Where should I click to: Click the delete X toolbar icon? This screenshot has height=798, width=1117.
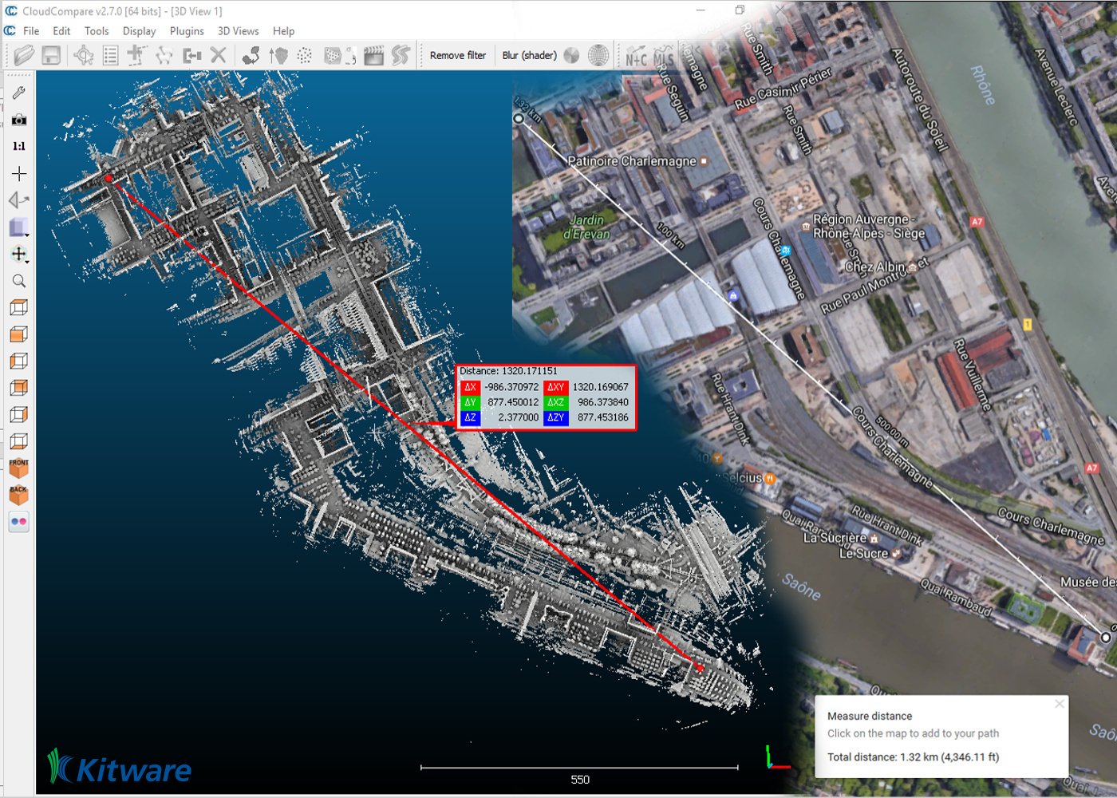click(x=218, y=55)
